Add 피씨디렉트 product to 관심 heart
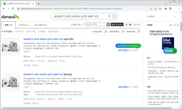183x110 pixels. pyautogui.click(x=62, y=61)
